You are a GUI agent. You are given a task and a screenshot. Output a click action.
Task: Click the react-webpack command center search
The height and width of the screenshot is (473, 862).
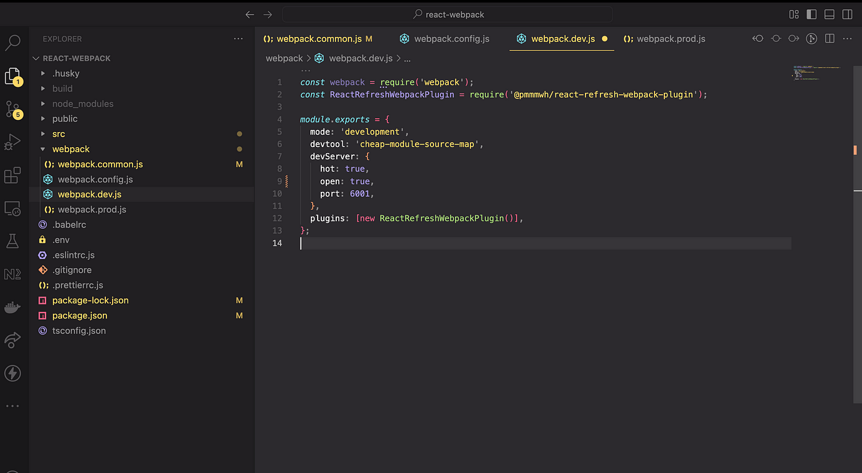click(448, 14)
